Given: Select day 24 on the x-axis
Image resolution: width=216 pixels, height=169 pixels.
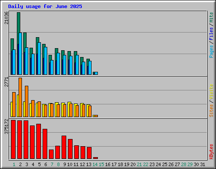Looking at the screenshot, I should (x=158, y=164).
